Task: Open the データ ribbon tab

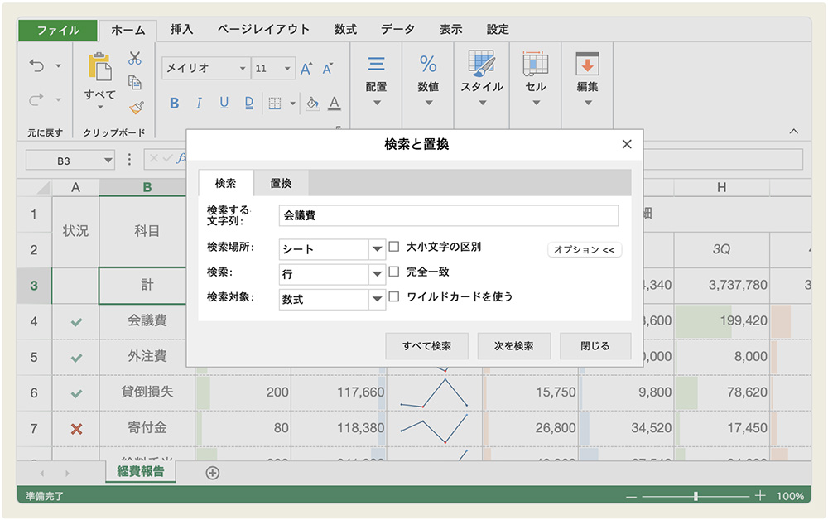Action: (398, 28)
